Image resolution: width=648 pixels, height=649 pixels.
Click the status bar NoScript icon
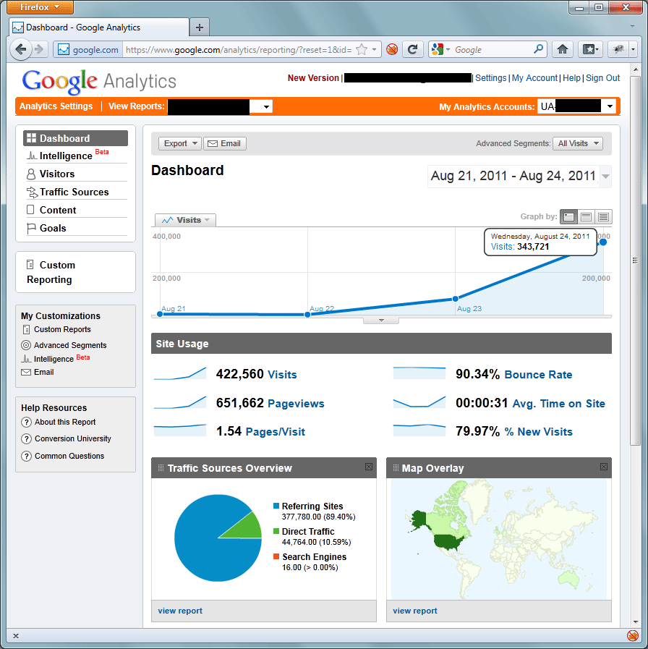coord(632,635)
